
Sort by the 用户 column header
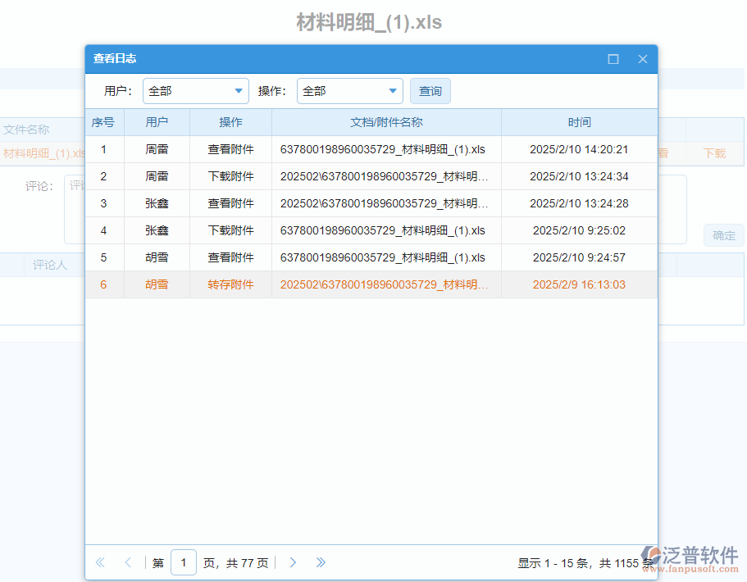157,122
